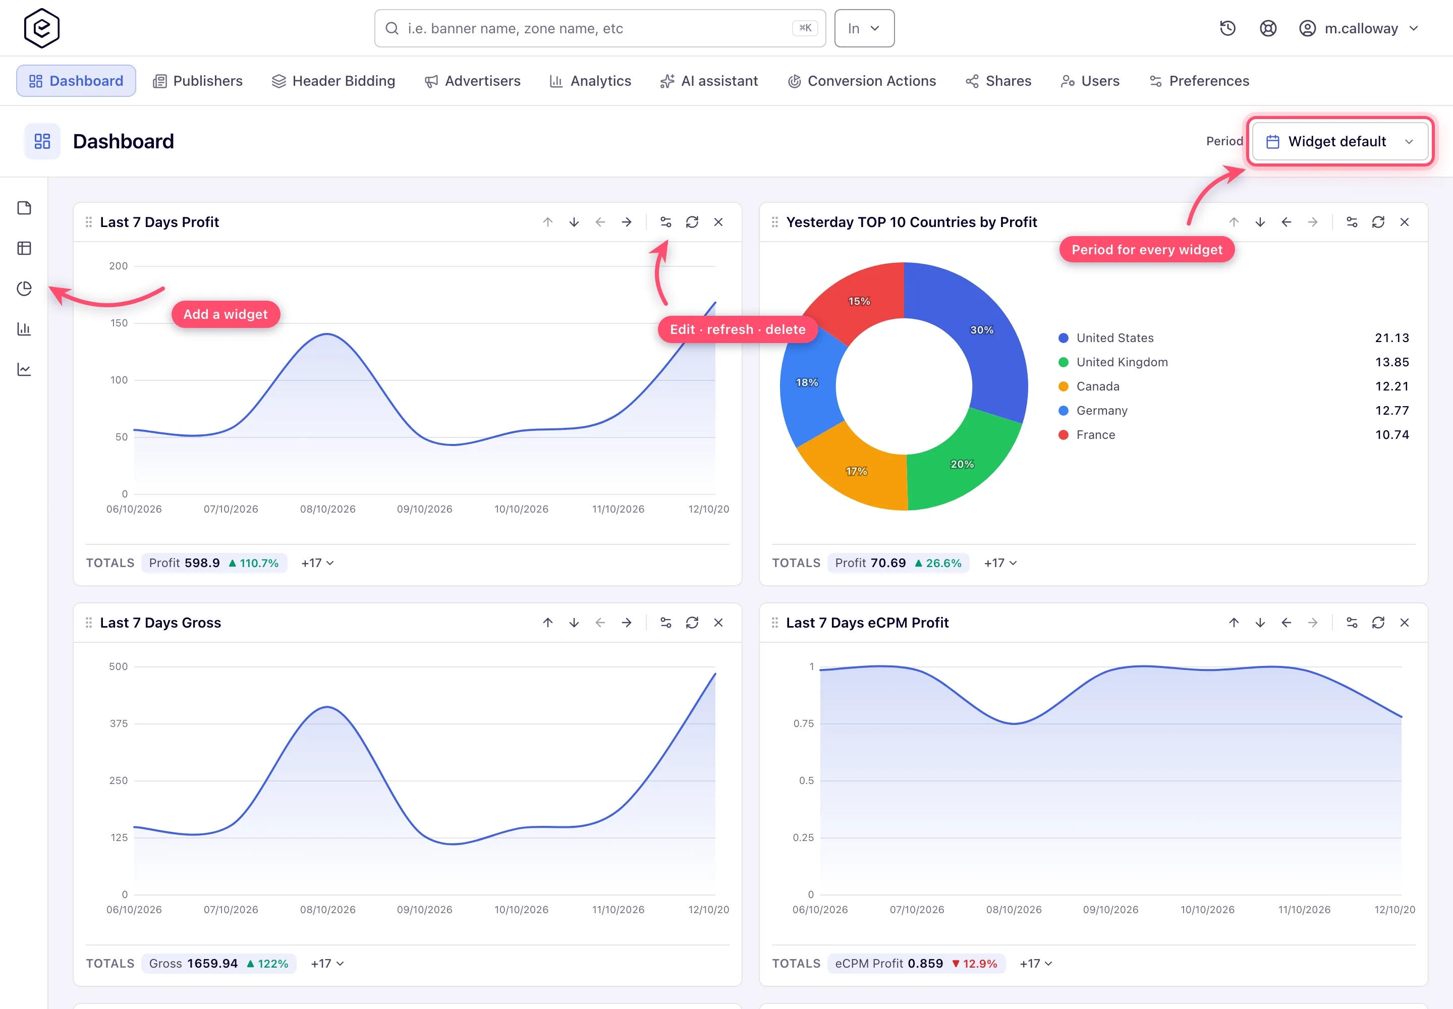Move Last 7 Days Gross widget right

tap(627, 623)
